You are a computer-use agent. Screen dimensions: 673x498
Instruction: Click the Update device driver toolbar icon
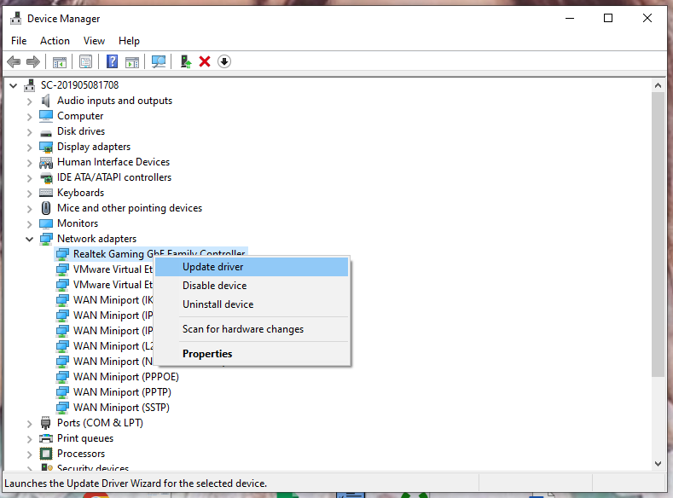click(185, 61)
